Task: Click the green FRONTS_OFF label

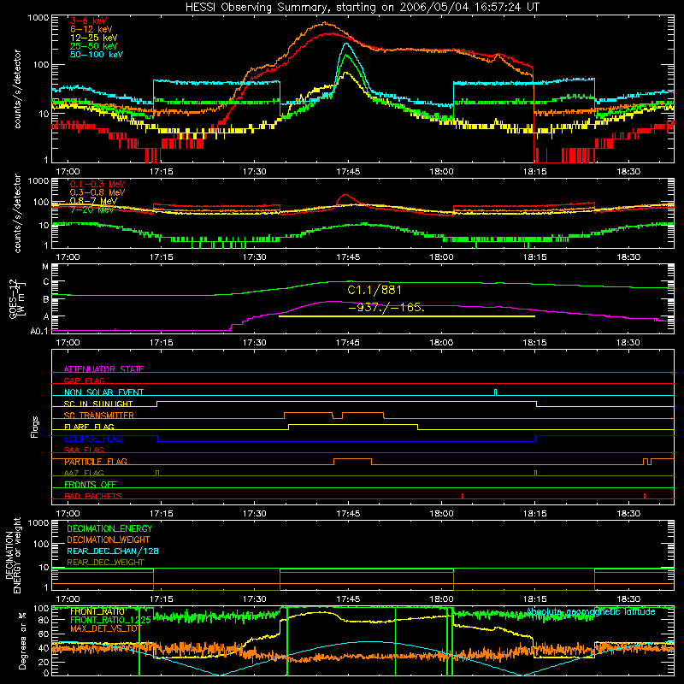Action: pyautogui.click(x=91, y=484)
